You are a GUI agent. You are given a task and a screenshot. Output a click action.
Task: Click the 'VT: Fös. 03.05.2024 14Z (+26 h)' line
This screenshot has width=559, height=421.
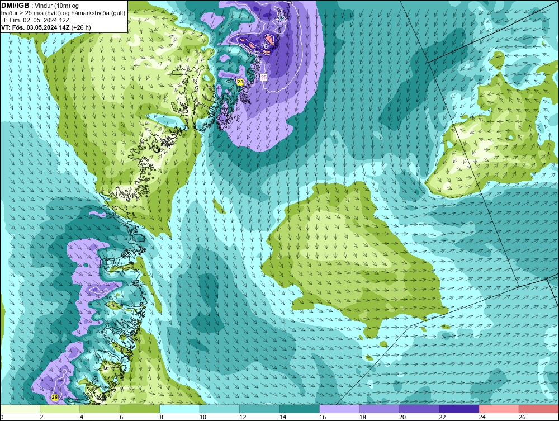point(46,27)
